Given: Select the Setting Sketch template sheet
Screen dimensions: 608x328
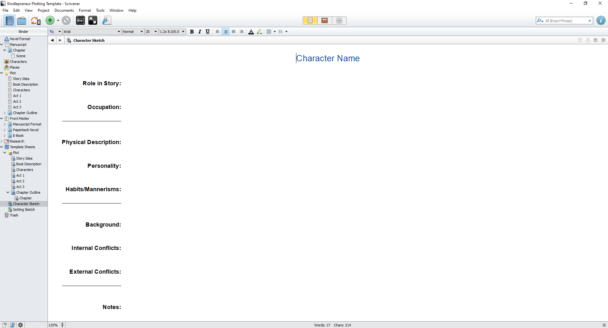Looking at the screenshot, I should pos(24,210).
